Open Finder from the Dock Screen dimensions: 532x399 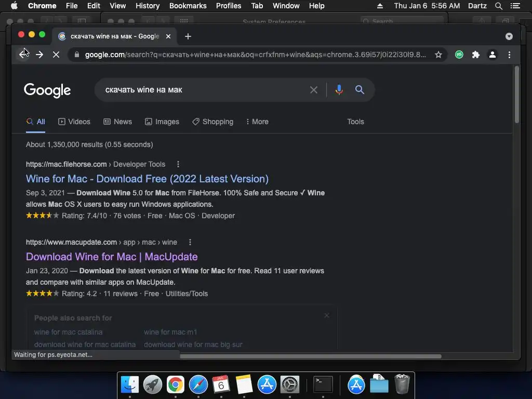[x=129, y=384]
